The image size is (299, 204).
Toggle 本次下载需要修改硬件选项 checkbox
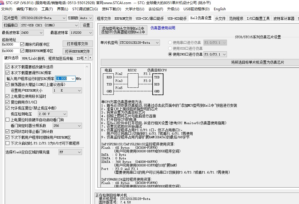coord(7,67)
